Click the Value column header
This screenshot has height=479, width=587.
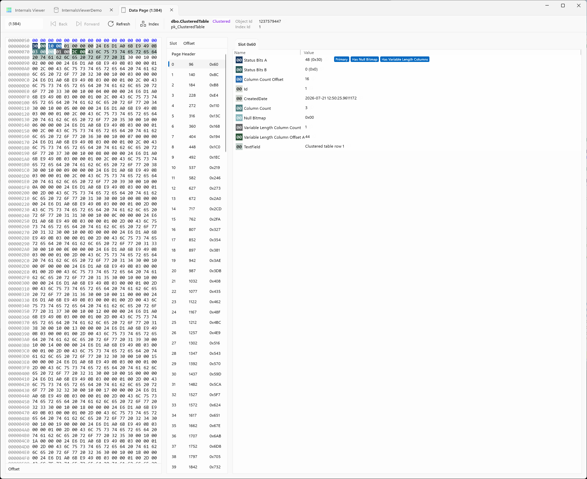coord(309,53)
